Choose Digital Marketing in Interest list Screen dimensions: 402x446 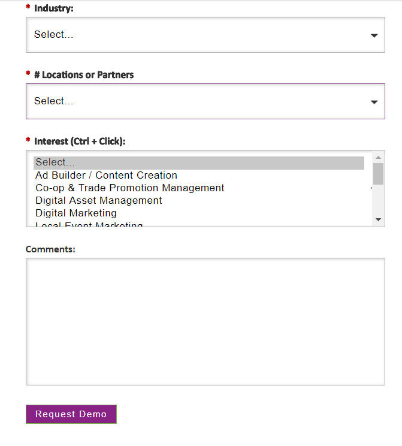tap(75, 213)
